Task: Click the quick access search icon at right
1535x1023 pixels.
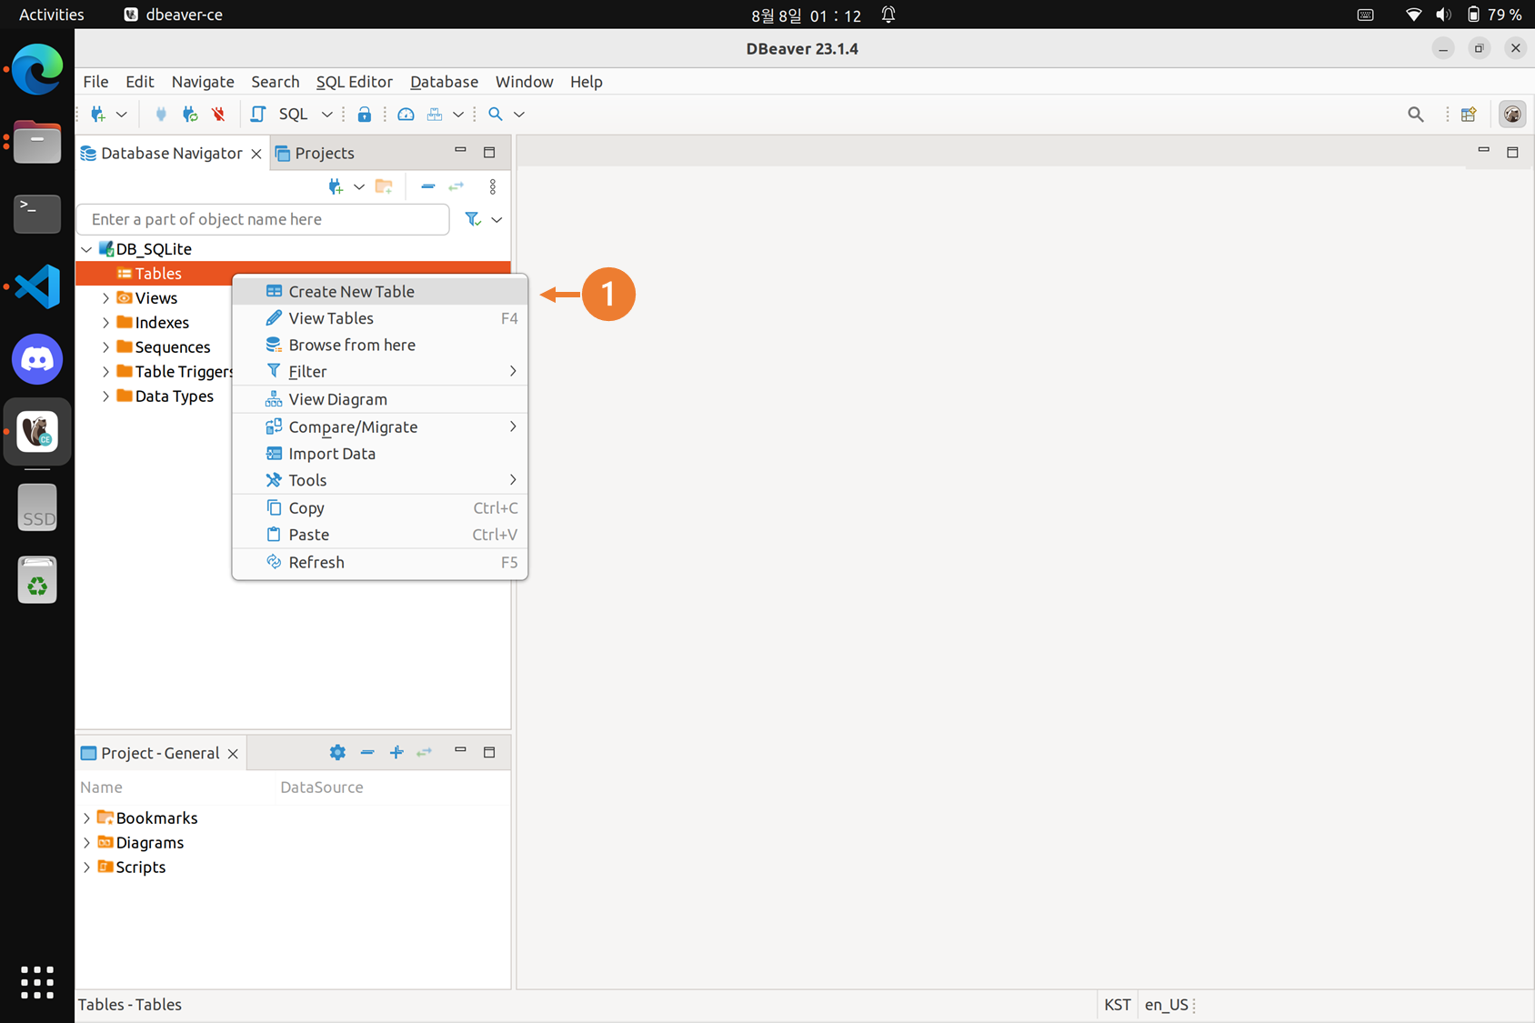Action: 1416,115
